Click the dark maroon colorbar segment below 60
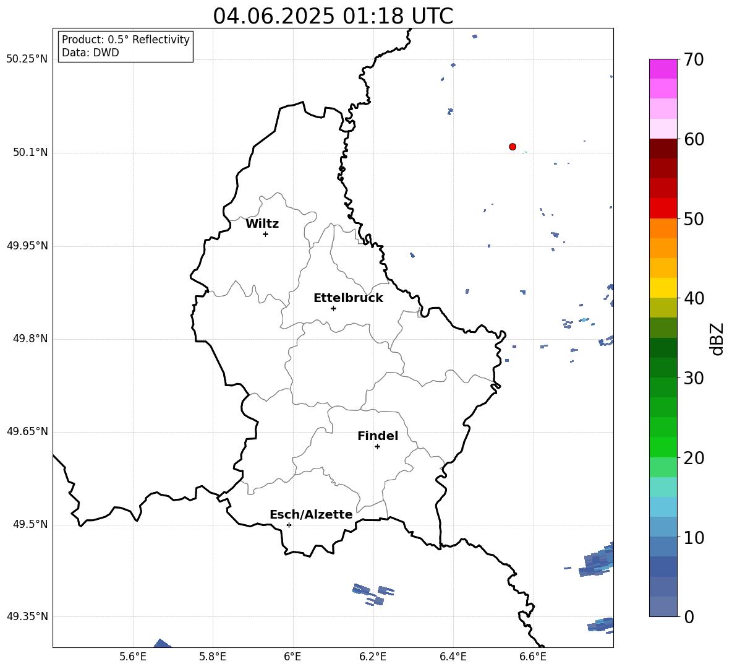The width and height of the screenshot is (732, 669). (x=663, y=149)
